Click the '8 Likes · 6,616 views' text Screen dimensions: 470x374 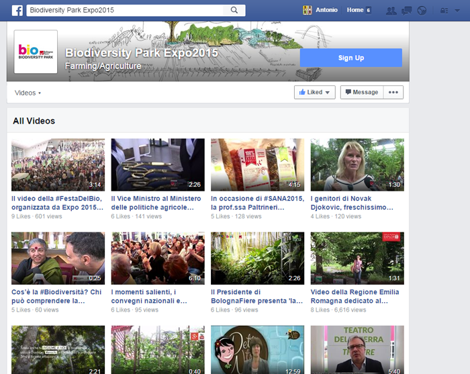coord(338,310)
